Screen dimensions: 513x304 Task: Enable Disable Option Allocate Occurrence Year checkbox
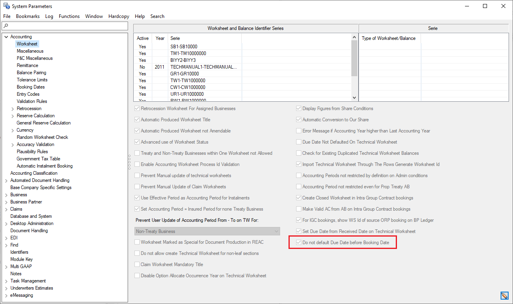tap(137, 275)
